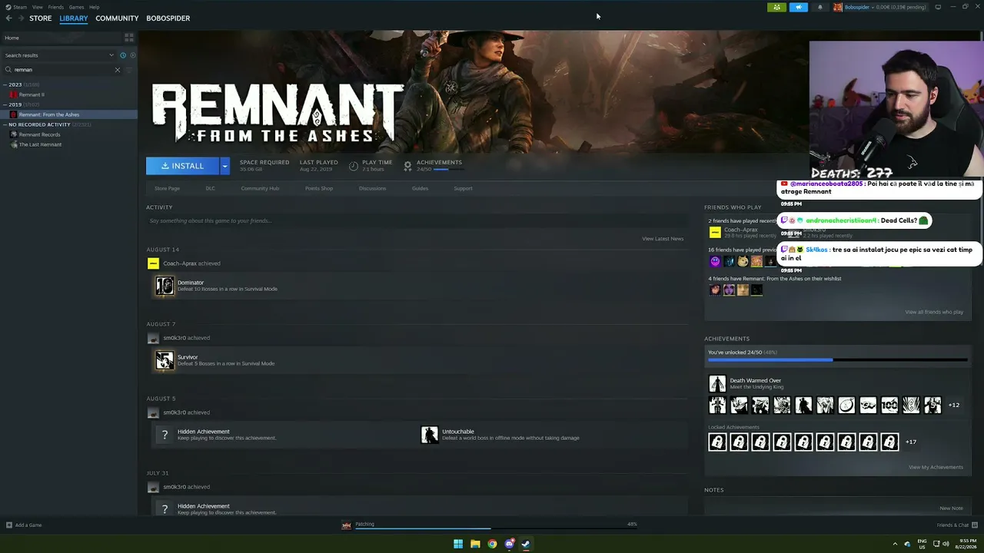
Task: Focus the library search field
Action: pos(61,70)
